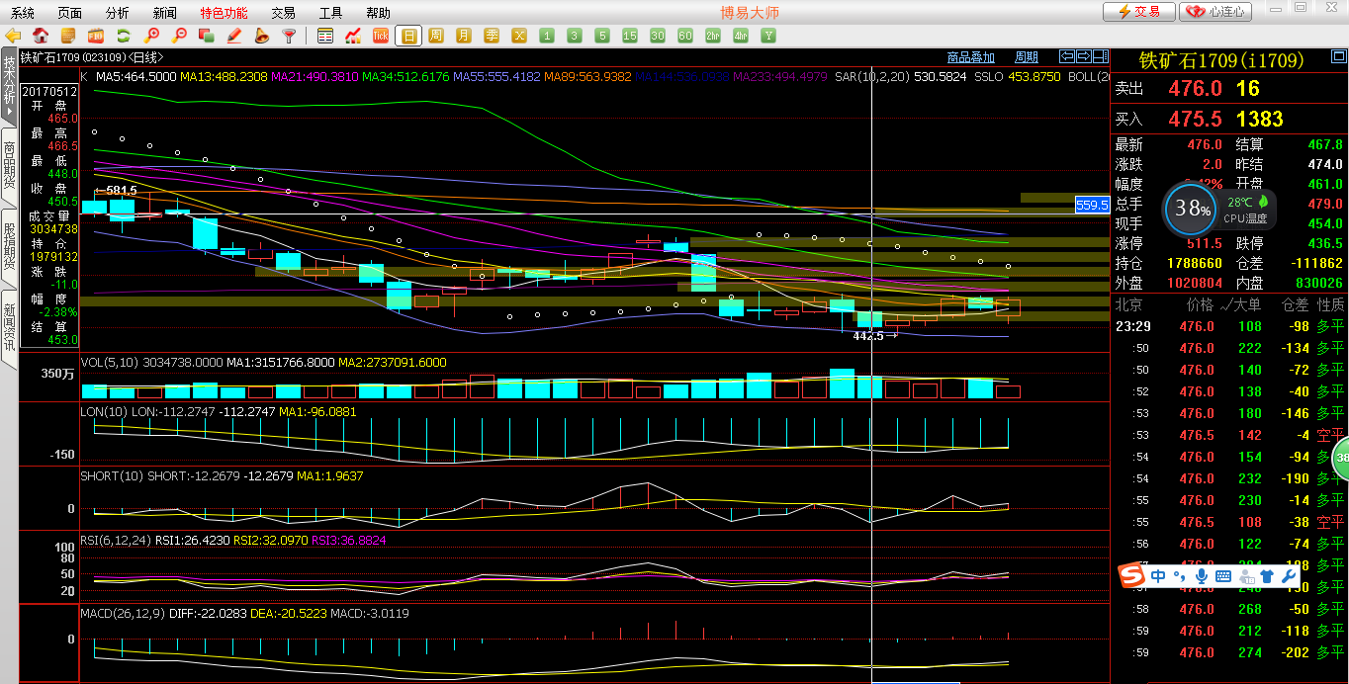Click the lightning 交易 trade button
Viewport: 1349px width, 684px height.
click(1139, 12)
